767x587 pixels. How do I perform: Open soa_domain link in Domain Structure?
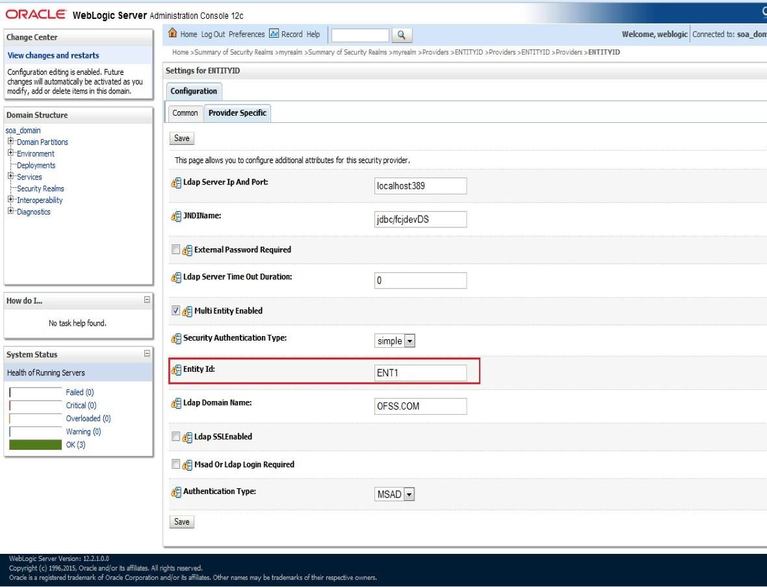point(23,130)
